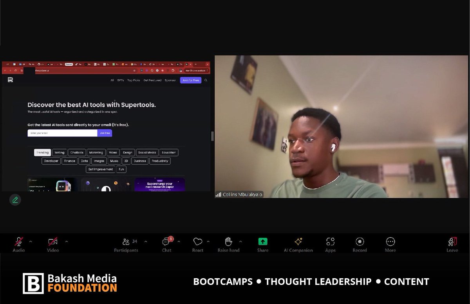Click the Supertools logo in shared page
The image size is (470, 304).
[x=10, y=80]
